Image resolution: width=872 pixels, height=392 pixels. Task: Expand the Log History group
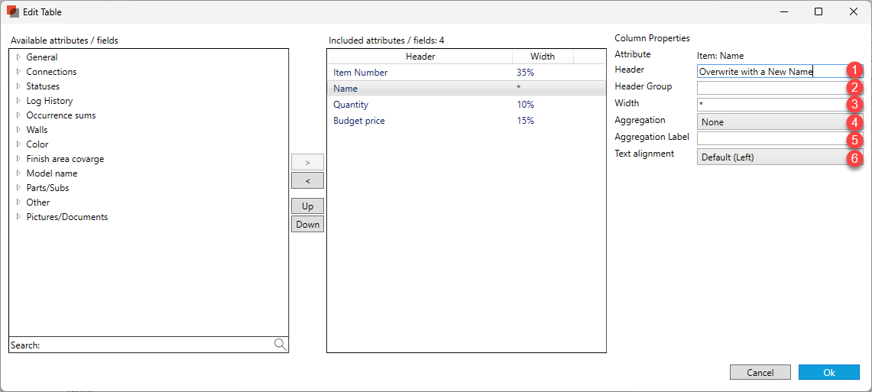(18, 101)
